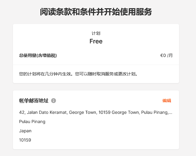This screenshot has height=156, width=196.
Task: Select the standalone 10159 postal code line
Action: point(25,140)
